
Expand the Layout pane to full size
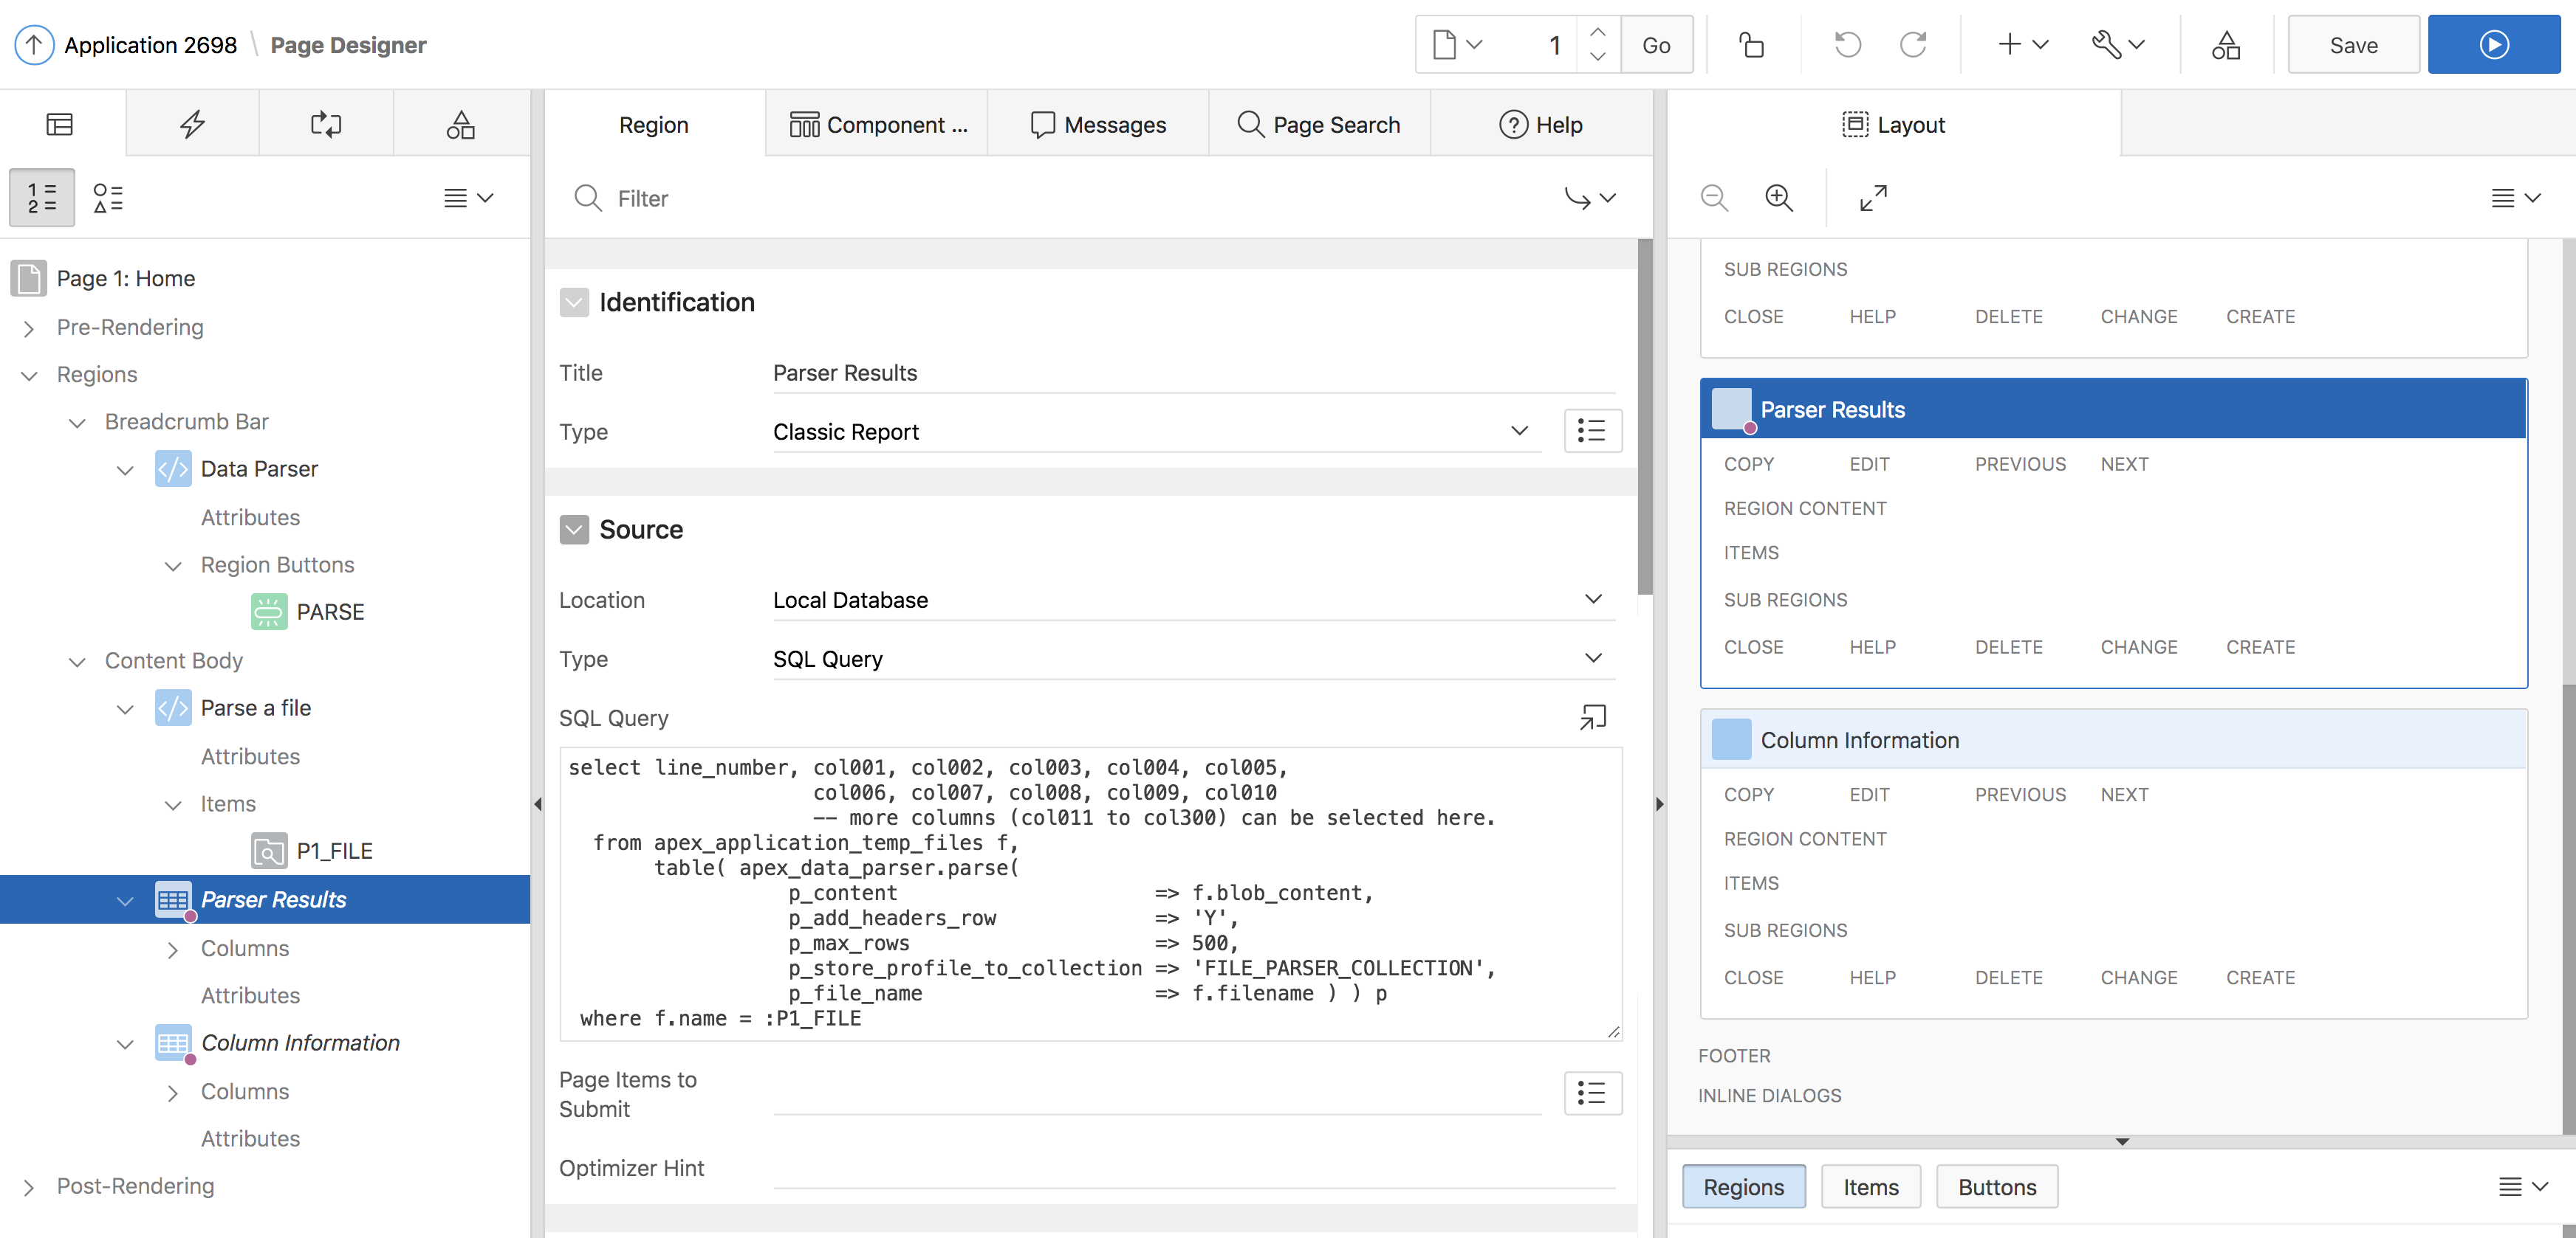point(1872,198)
